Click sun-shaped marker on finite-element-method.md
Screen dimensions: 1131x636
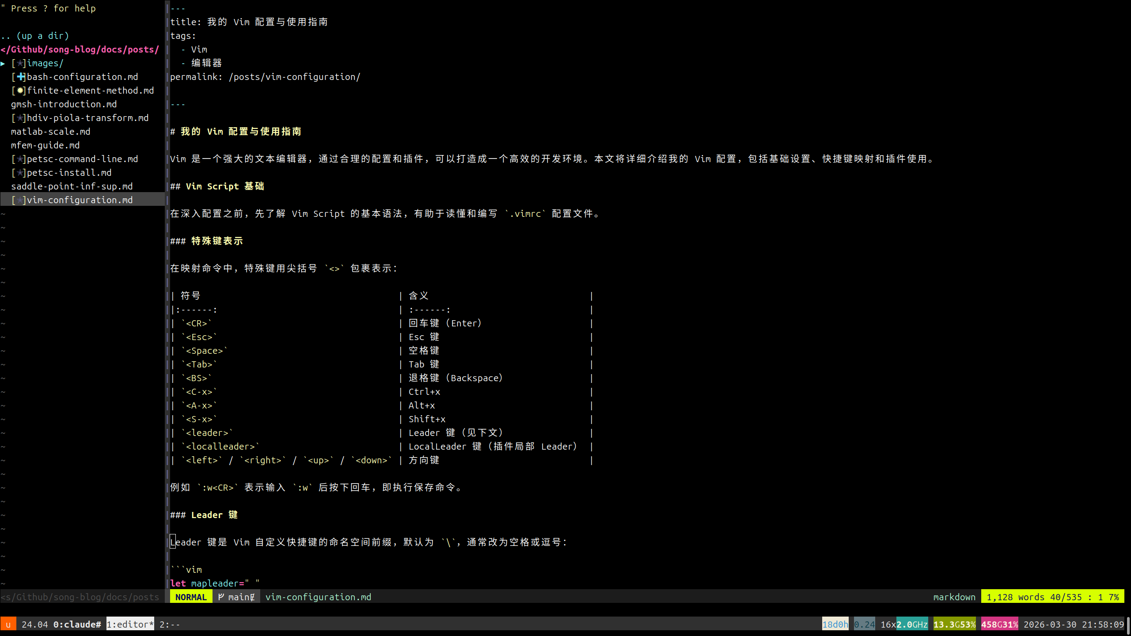click(x=20, y=91)
